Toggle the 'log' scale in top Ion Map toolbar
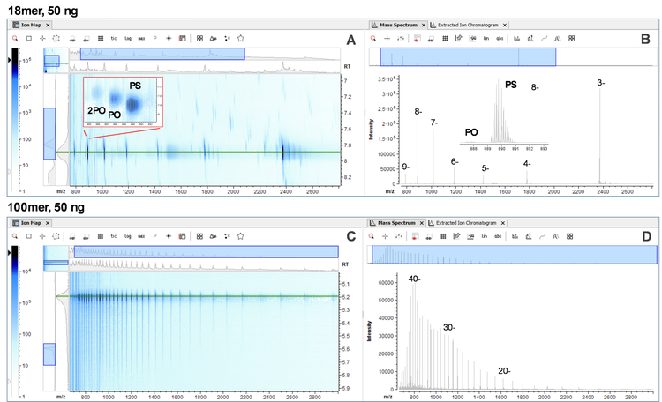Image resolution: width=662 pixels, height=402 pixels. pyautogui.click(x=128, y=39)
